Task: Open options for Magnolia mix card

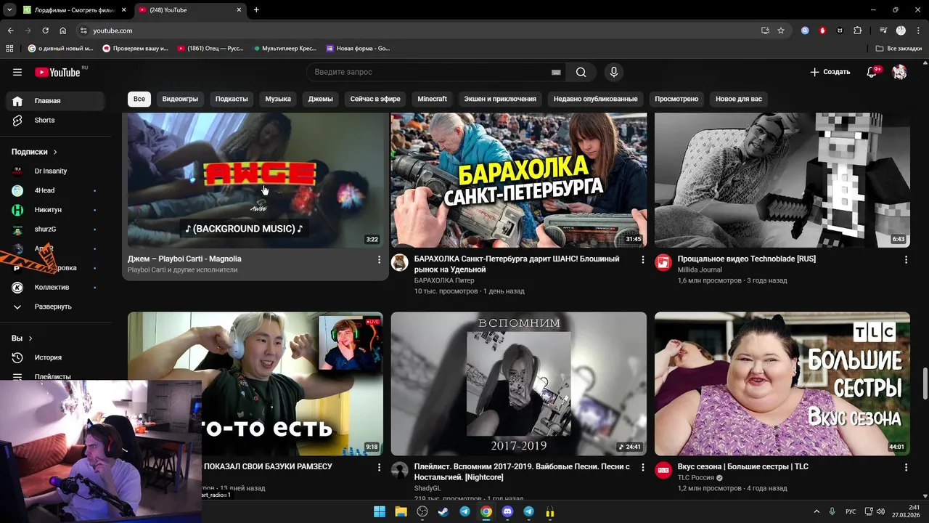Action: [379, 259]
